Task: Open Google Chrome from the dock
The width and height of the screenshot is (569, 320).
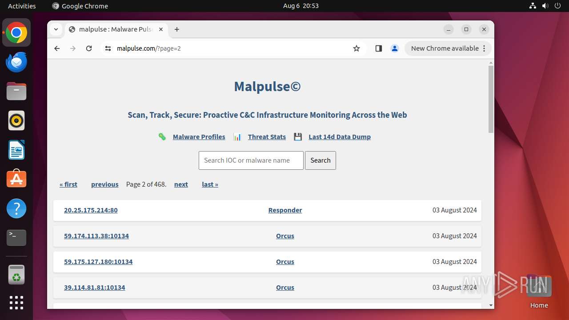Action: (x=16, y=33)
